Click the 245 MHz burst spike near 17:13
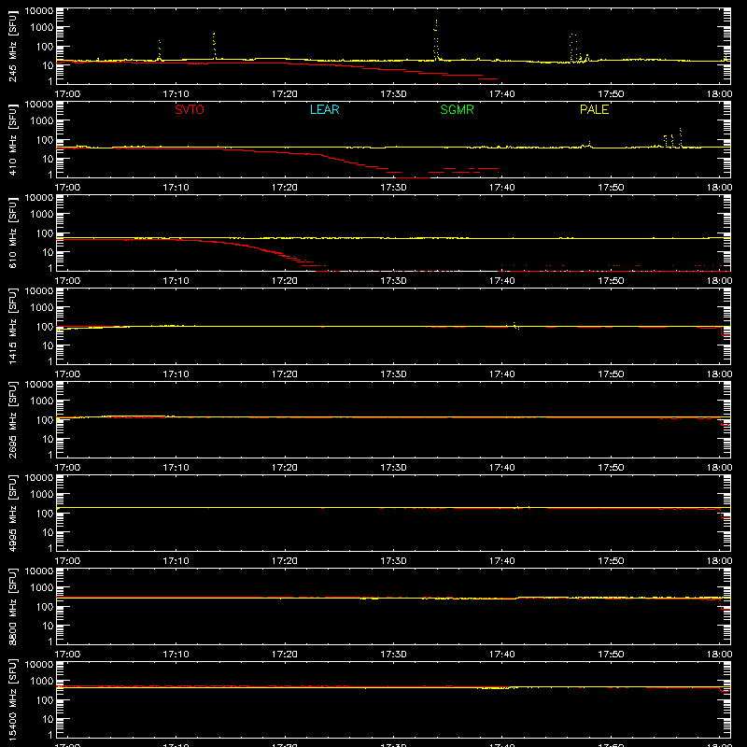The height and width of the screenshot is (747, 747). [215, 46]
